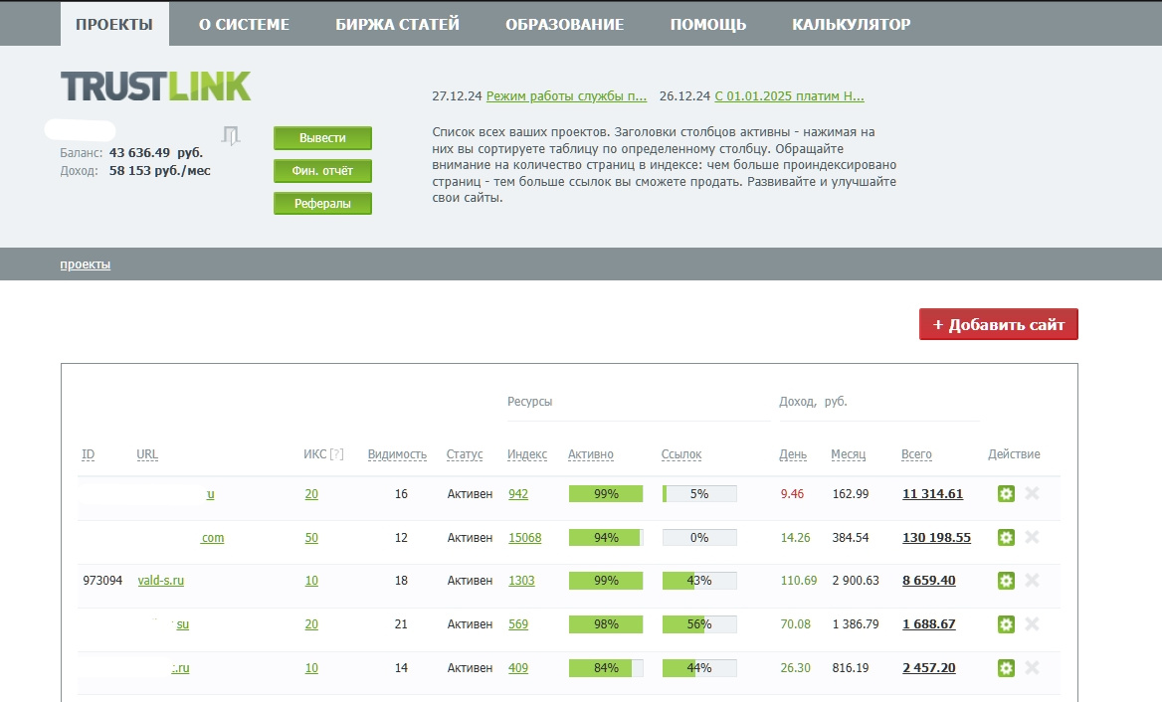Sort by the Видимость column header
1162x702 pixels.
pos(397,454)
